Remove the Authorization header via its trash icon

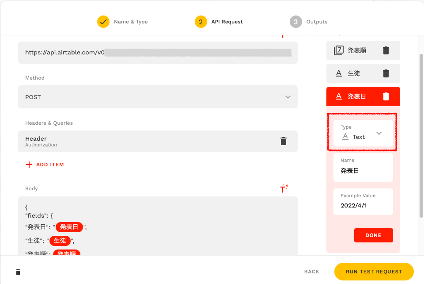(284, 141)
